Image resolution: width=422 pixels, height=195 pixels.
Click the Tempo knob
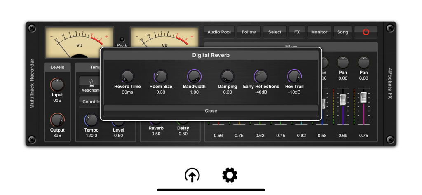click(x=91, y=120)
